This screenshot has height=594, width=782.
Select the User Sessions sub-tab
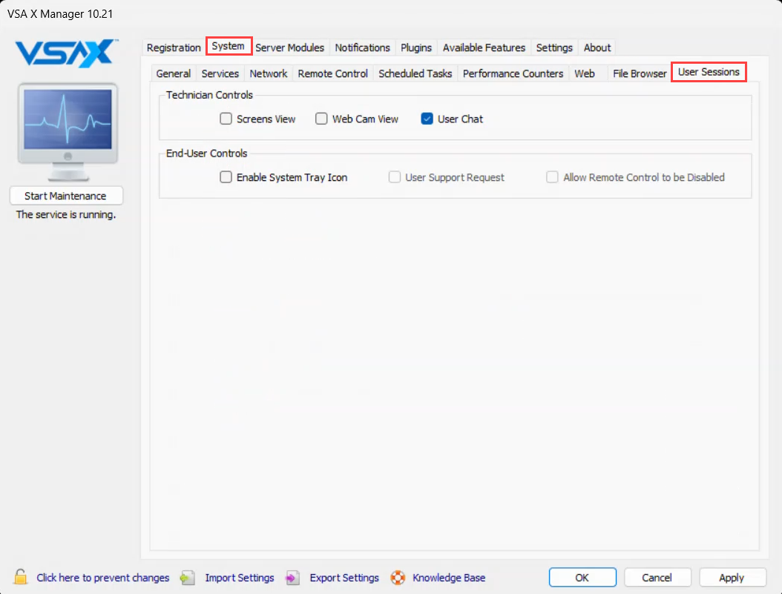709,72
